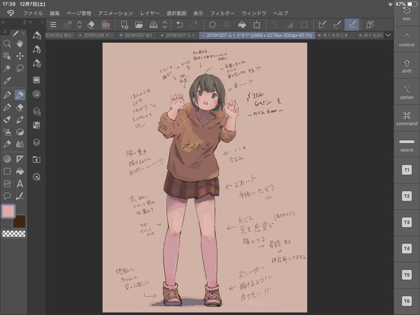Select the Gradient circle tool
The height and width of the screenshot is (315, 420).
[x=7, y=159]
